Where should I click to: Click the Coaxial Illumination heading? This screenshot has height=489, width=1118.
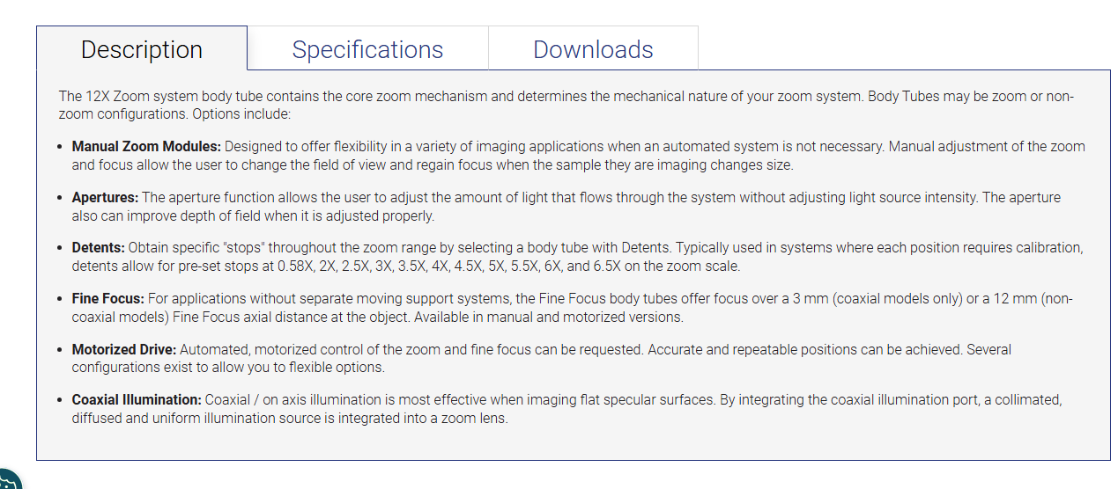pyautogui.click(x=137, y=399)
